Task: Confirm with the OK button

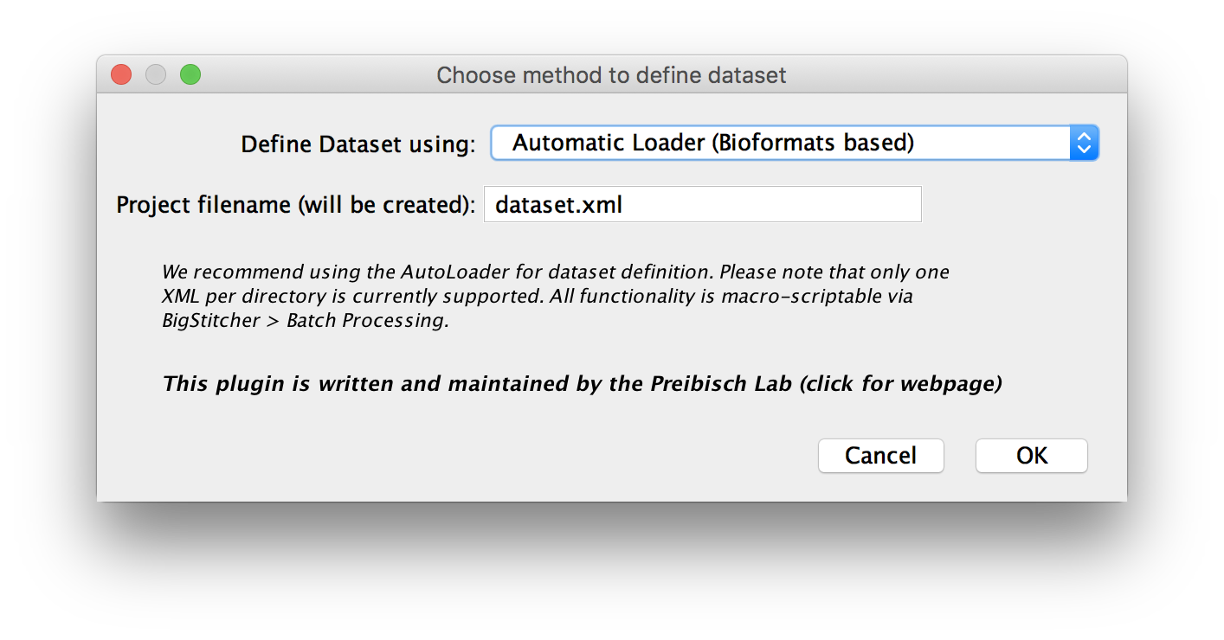Action: pos(1031,456)
